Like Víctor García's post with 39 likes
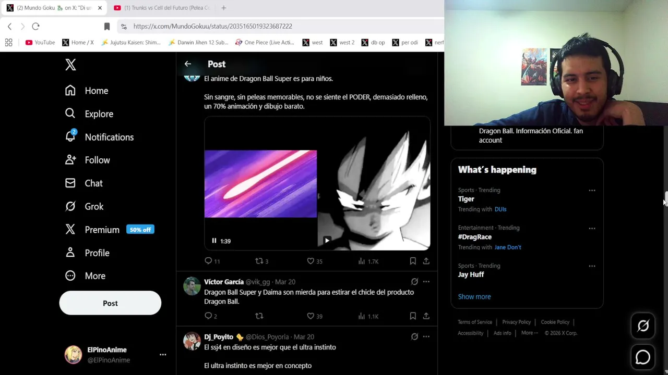This screenshot has width=668, height=375. coord(315,316)
